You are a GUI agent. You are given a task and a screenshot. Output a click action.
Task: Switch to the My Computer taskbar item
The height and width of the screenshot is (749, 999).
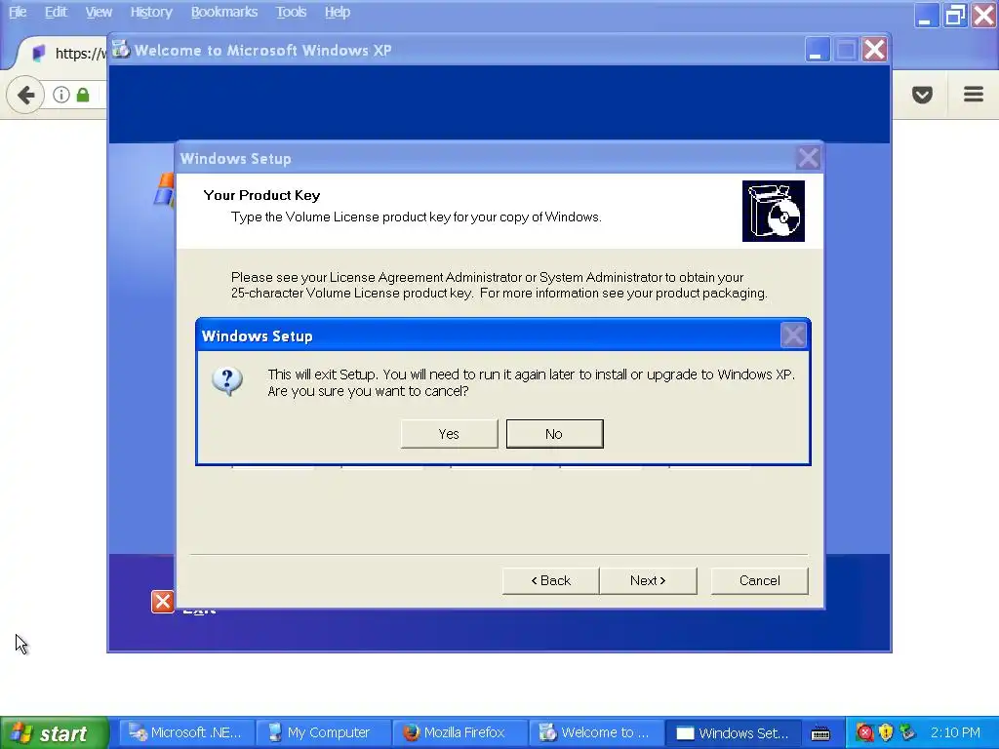point(322,733)
